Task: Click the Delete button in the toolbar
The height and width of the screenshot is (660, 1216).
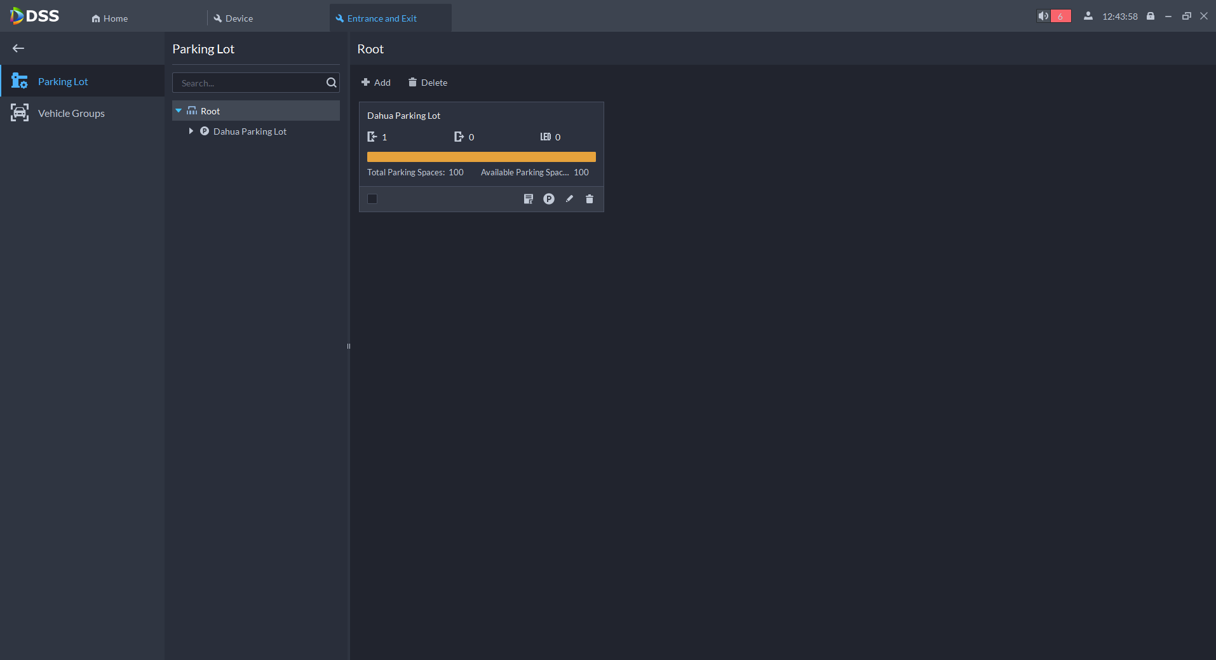Action: tap(428, 83)
